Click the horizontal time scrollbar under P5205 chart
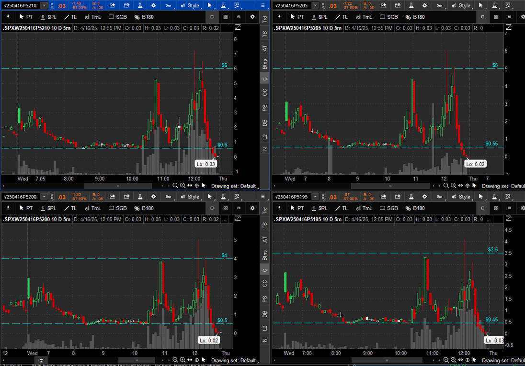Screen dimensions: 525x366 390,186
